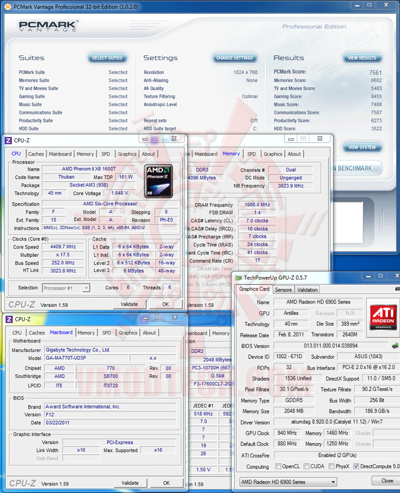
Task: Click the Southbridge SB700 field
Action: tap(111, 376)
